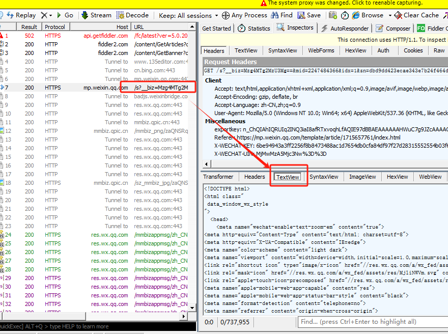
Task: Click the camera screenshot icon
Action: (332, 15)
